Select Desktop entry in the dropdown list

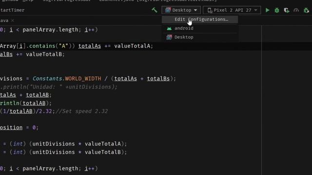click(x=200, y=37)
